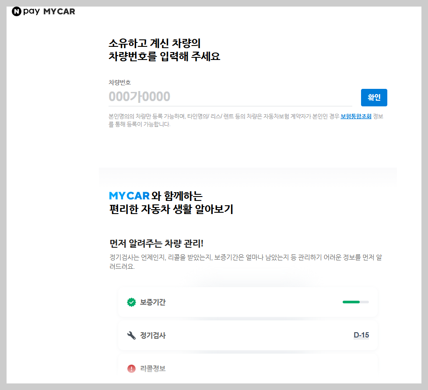
Task: Click the 보증기간 green progress bar
Action: coord(356,302)
